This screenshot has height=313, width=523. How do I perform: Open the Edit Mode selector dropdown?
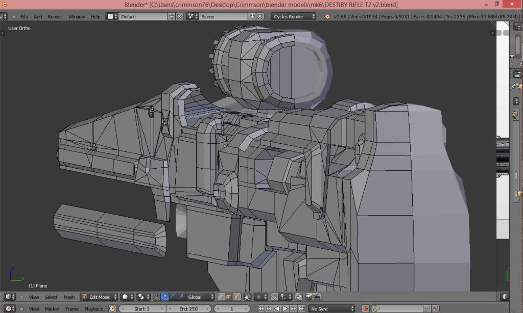99,297
